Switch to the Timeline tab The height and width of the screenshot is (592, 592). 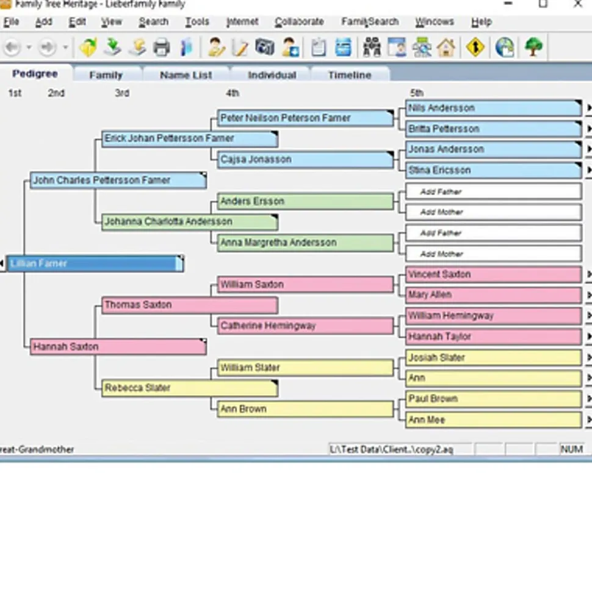349,75
